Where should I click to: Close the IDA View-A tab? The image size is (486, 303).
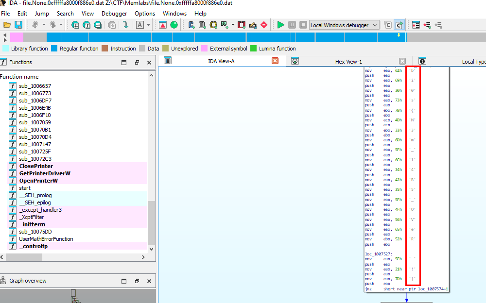(x=275, y=61)
